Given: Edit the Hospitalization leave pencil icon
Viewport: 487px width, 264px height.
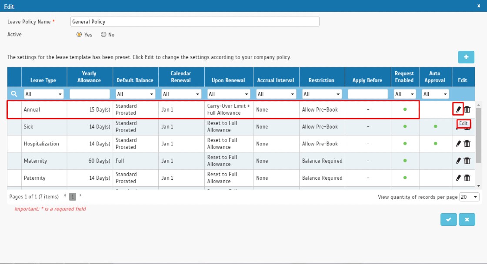Looking at the screenshot, I should (458, 143).
